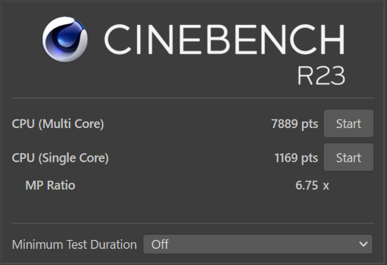The height and width of the screenshot is (265, 387).
Task: Select the 1169 pts score value
Action: point(296,158)
